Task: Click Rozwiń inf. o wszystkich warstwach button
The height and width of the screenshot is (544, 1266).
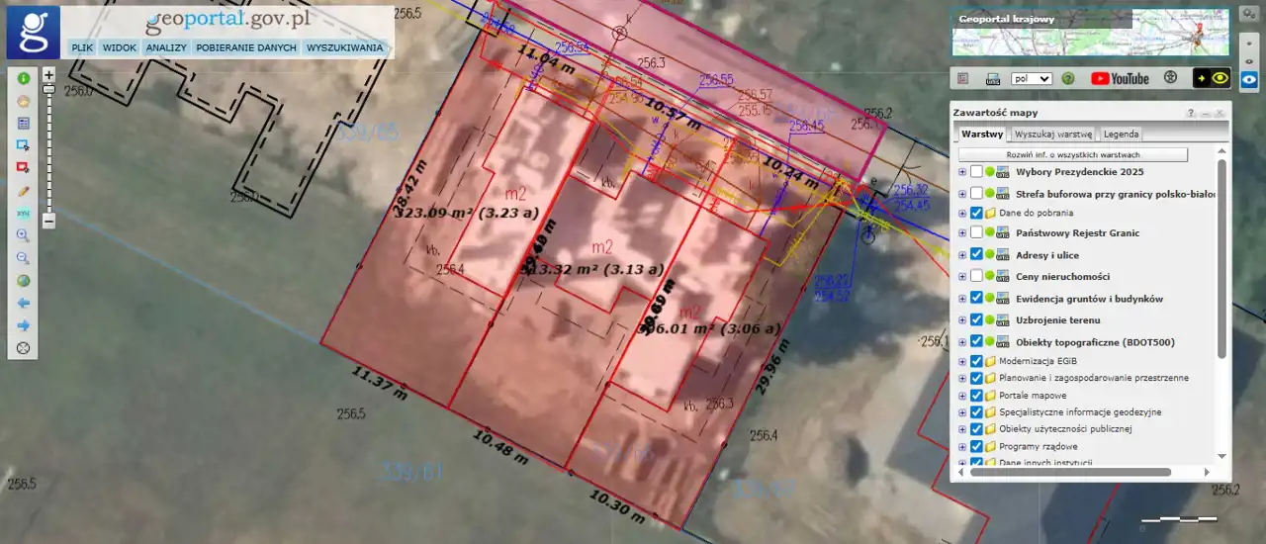Action: pyautogui.click(x=1073, y=155)
